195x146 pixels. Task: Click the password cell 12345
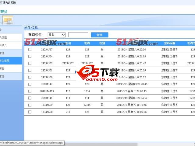coord(87,105)
